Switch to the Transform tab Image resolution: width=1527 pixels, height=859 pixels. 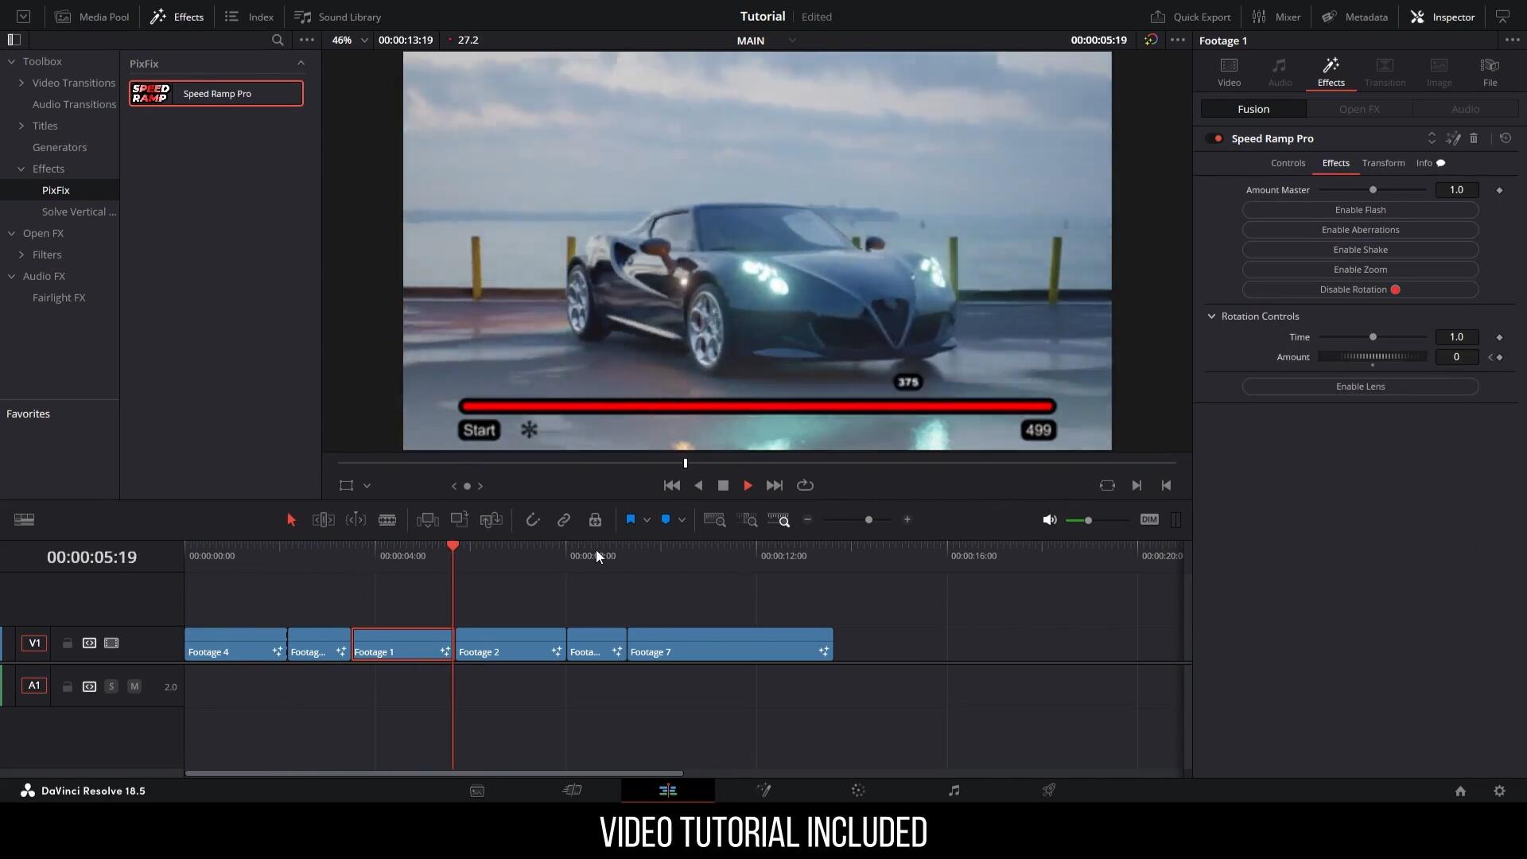tap(1383, 163)
